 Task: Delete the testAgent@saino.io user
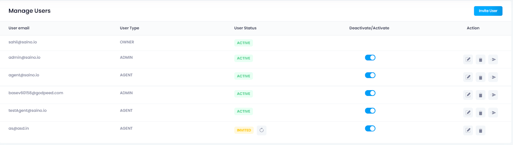[x=480, y=113]
